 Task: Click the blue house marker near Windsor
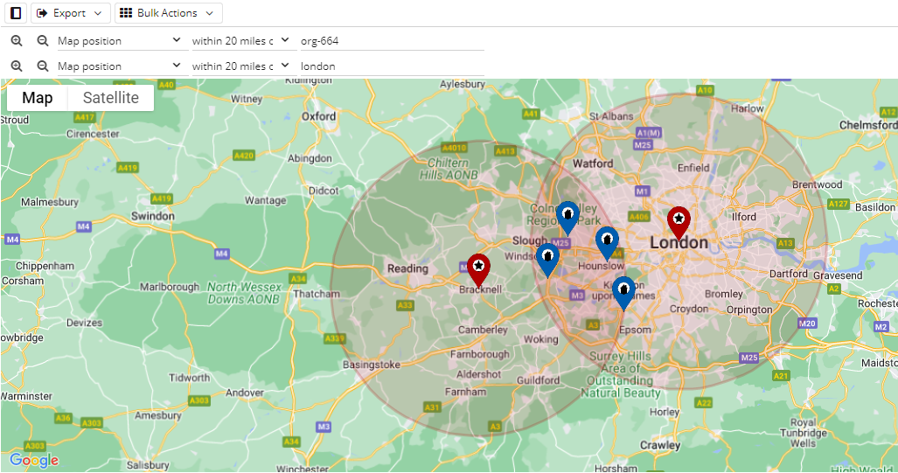coord(547,260)
